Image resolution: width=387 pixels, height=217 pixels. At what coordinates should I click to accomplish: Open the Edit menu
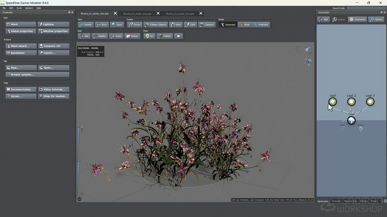click(11, 8)
